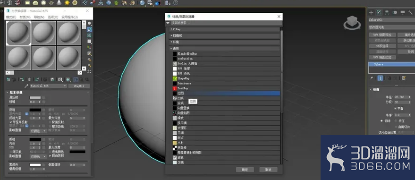Toggle the 背面反射 checkbox

[50, 122]
